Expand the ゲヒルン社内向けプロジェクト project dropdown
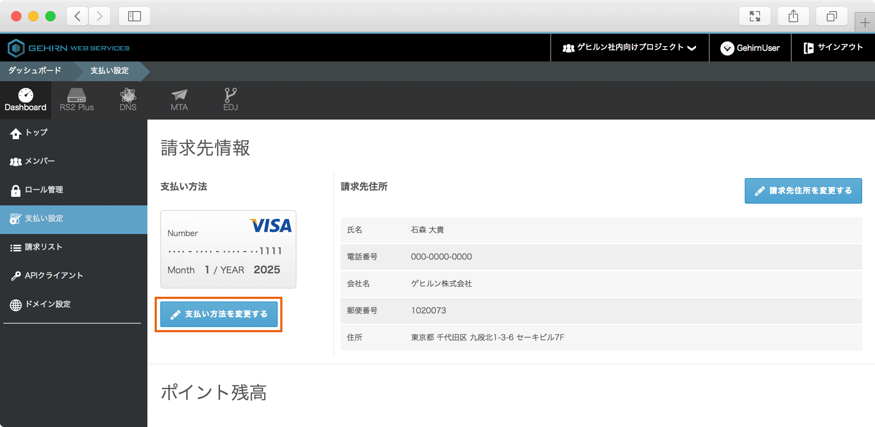Image resolution: width=875 pixels, height=427 pixels. pos(629,48)
